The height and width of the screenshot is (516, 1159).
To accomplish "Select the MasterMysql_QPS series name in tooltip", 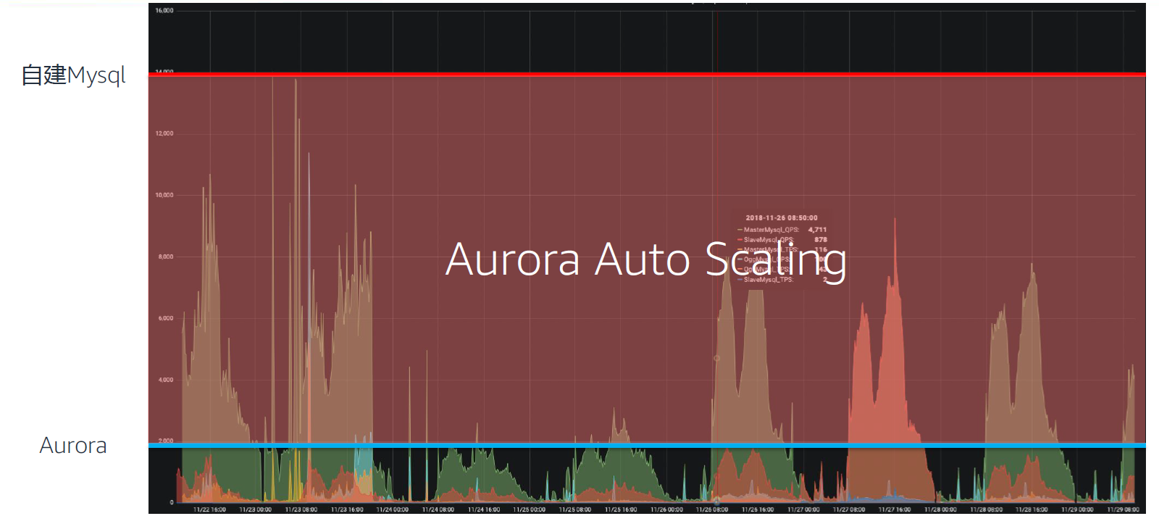I will click(771, 230).
